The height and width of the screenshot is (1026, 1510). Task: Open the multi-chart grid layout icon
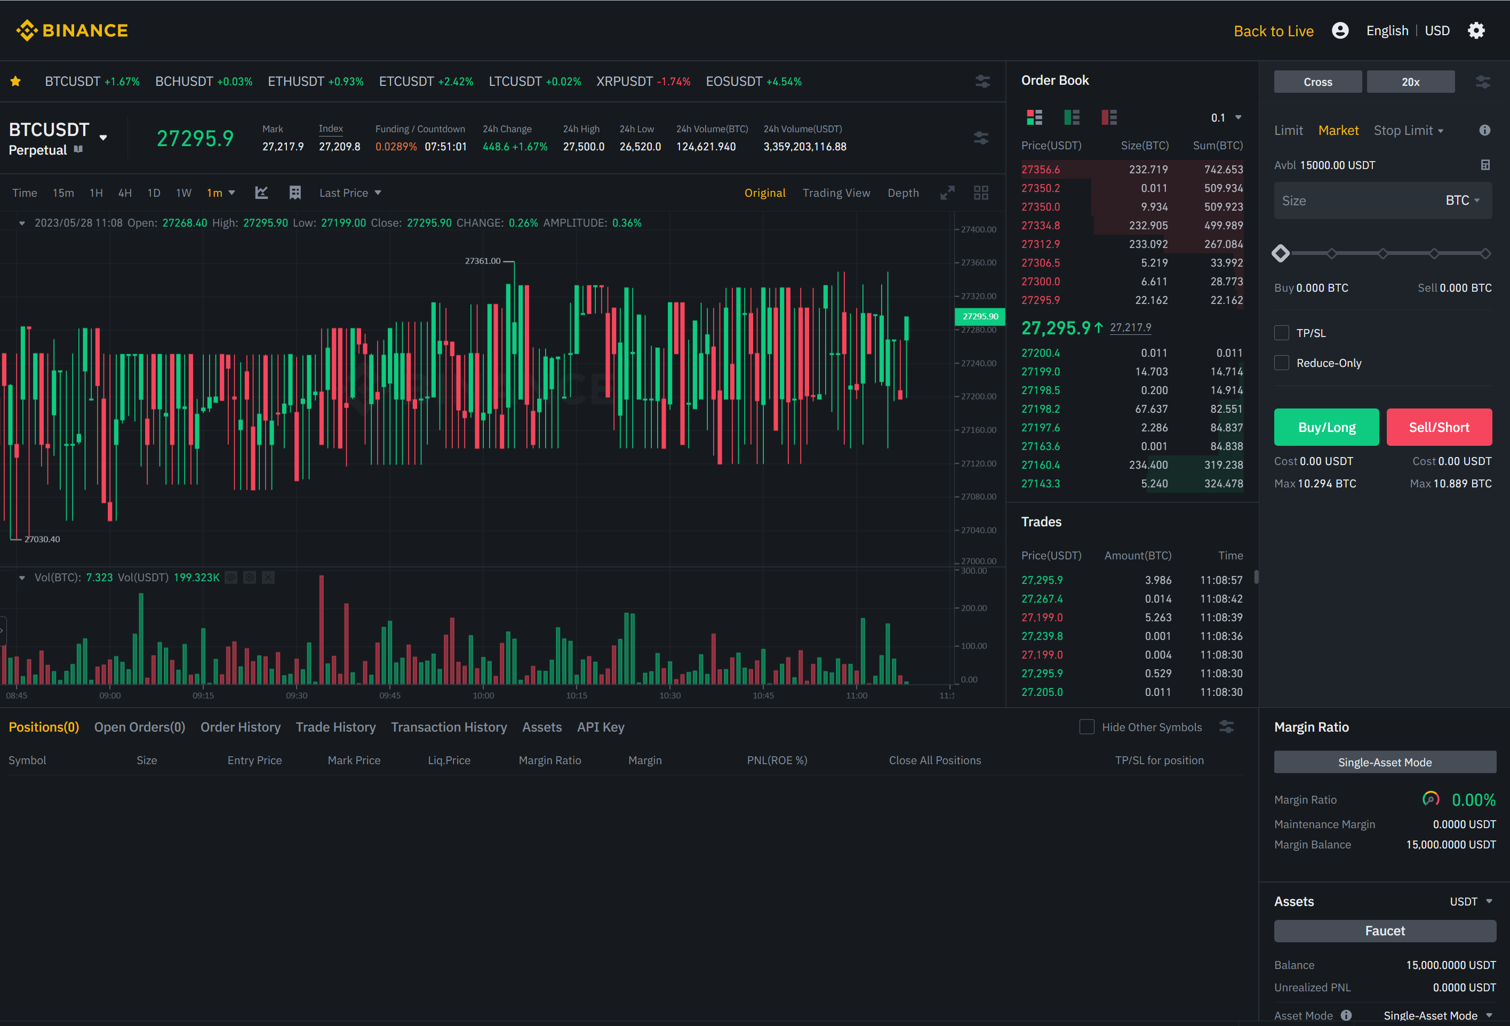981,193
